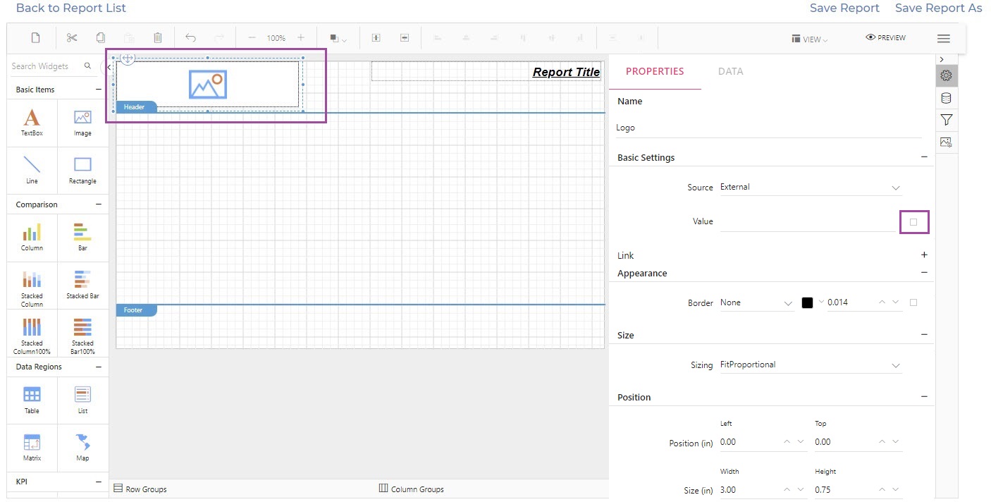Click the advanced square beside Border settings
Image resolution: width=991 pixels, height=502 pixels.
point(913,302)
